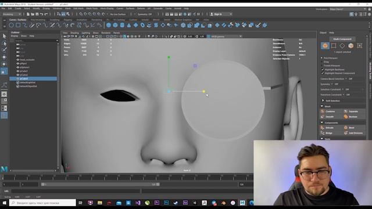Select Pick/Marquee radio option
This screenshot has width=372, height=209.
click(322, 58)
